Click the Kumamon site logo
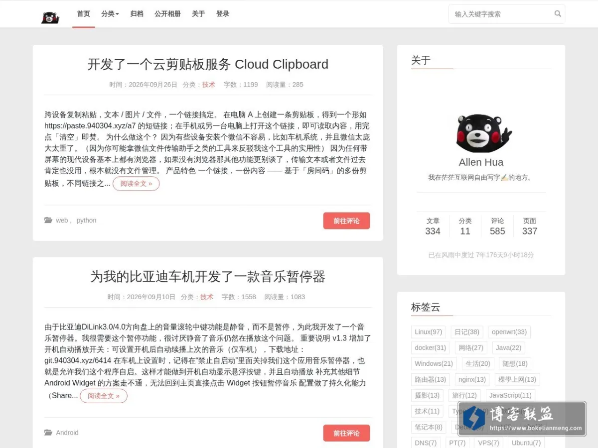The width and height of the screenshot is (598, 448). tap(50, 17)
